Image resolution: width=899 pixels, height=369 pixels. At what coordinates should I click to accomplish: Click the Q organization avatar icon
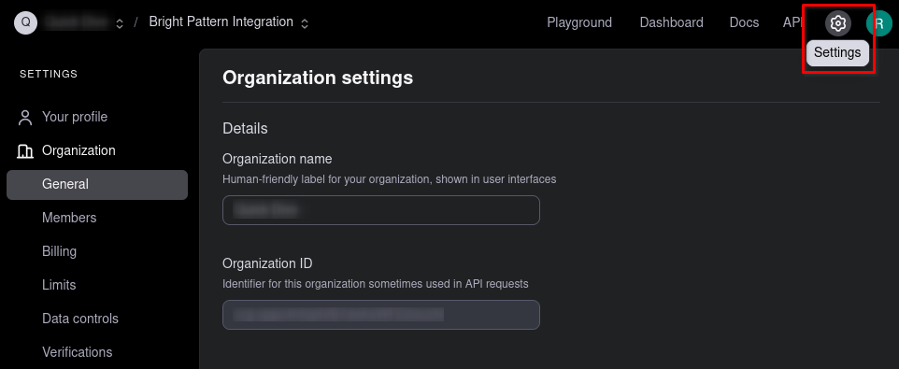pos(26,23)
